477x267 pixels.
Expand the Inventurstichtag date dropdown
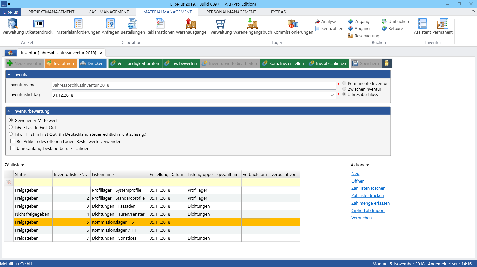[x=332, y=95]
